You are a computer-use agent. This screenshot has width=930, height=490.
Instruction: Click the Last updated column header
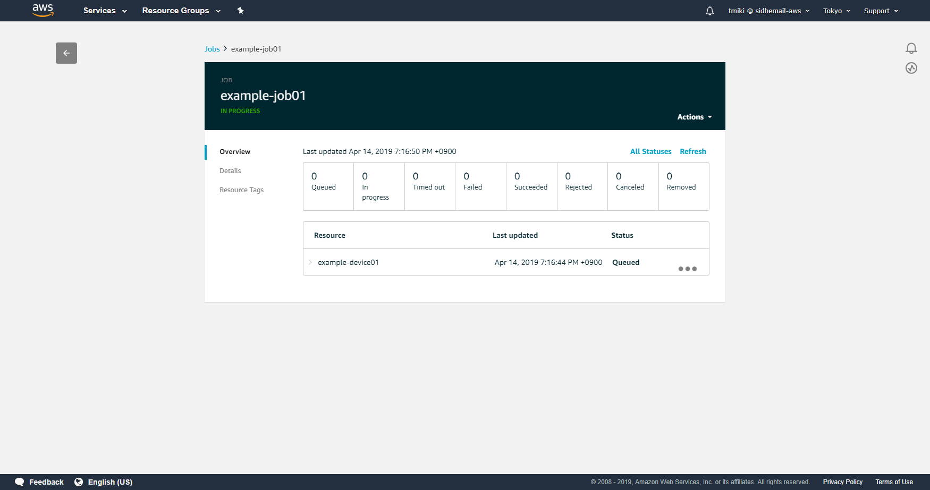click(515, 235)
